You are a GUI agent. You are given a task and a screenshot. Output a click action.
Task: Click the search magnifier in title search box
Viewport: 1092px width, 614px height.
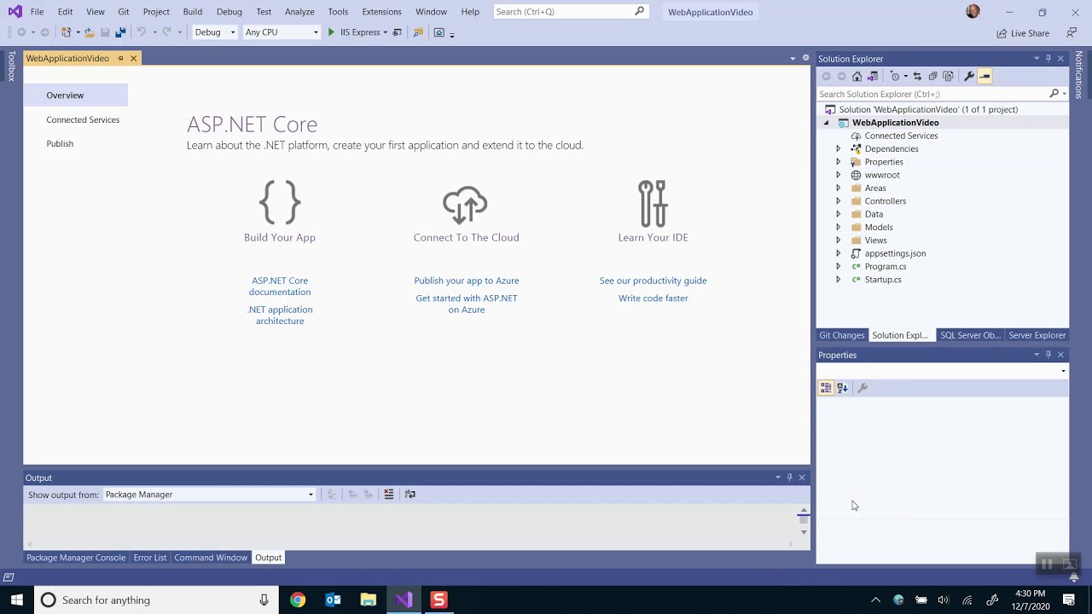pyautogui.click(x=640, y=11)
